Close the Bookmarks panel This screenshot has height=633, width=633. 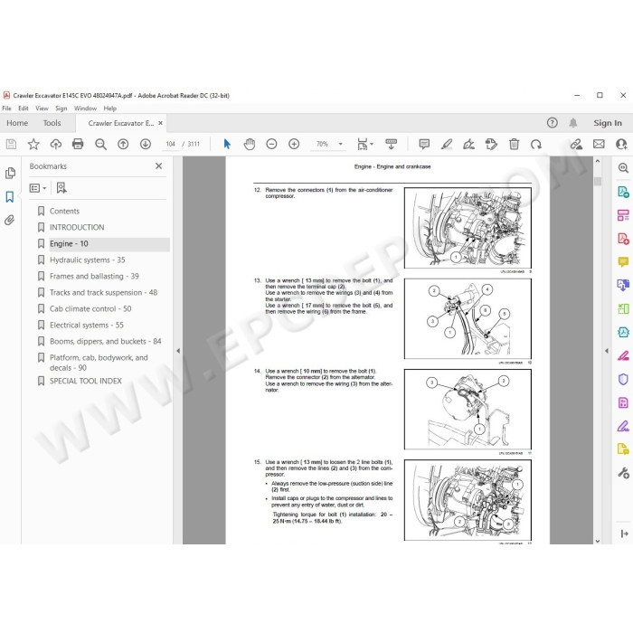[x=158, y=165]
